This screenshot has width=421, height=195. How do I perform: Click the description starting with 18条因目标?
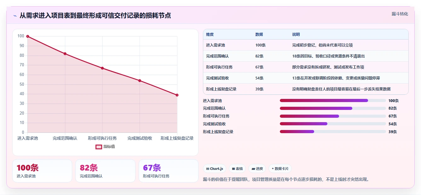(328, 56)
